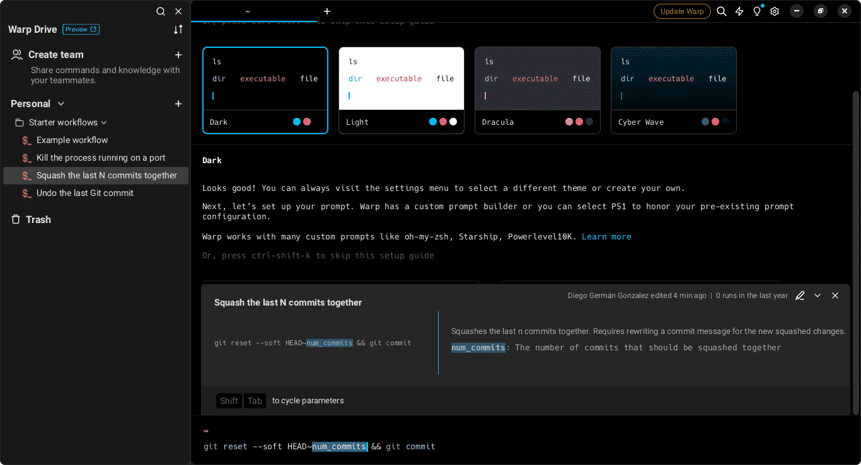The height and width of the screenshot is (465, 861).
Task: Edit the workflow with pencil icon
Action: [800, 296]
